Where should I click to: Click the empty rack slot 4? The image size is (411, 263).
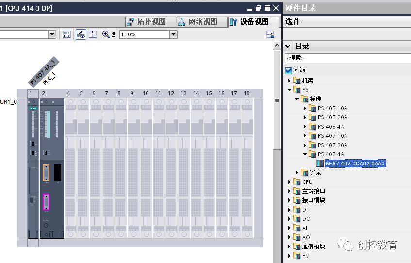70,168
